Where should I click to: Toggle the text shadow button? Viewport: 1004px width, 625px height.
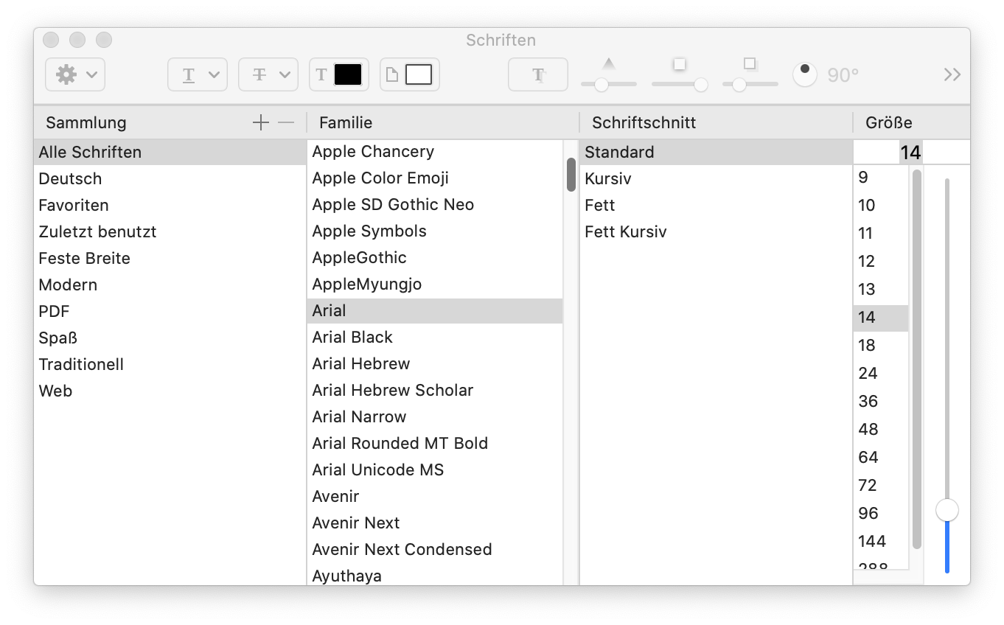[538, 74]
